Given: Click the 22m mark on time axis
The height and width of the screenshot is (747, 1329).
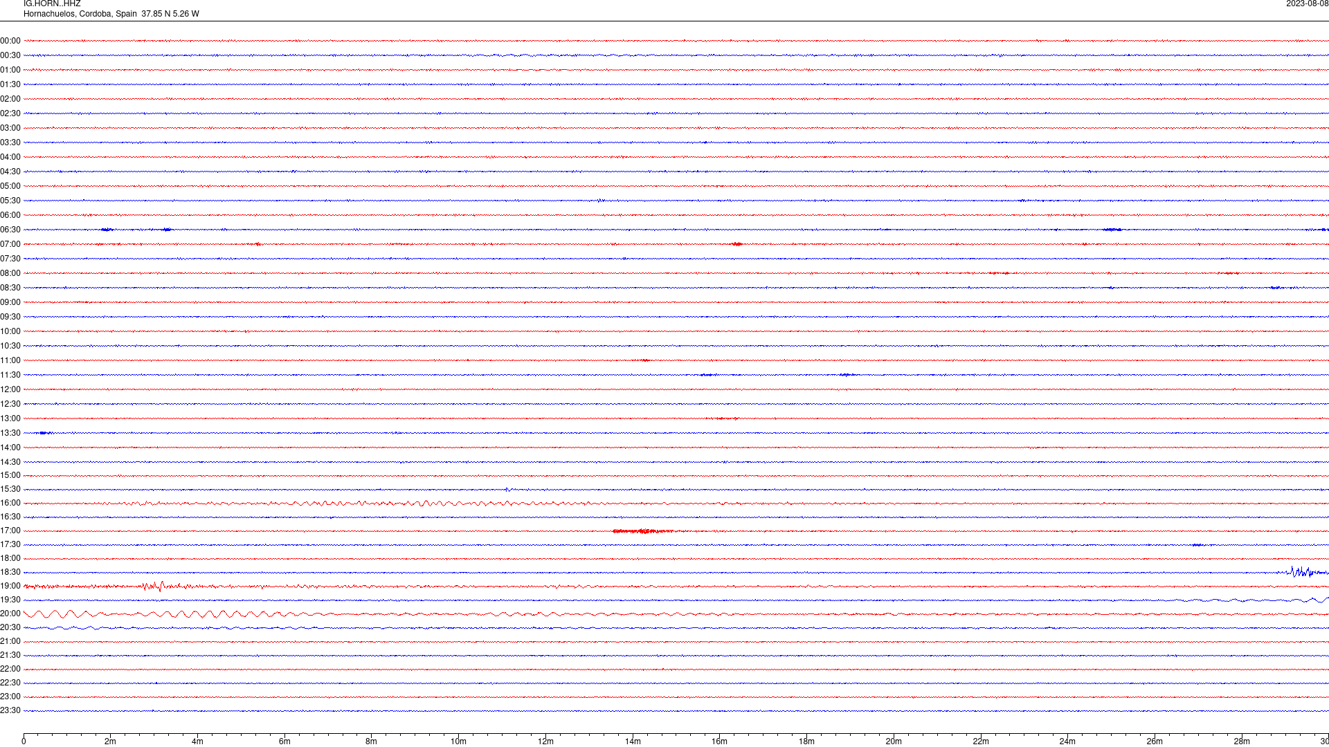Looking at the screenshot, I should pos(981,741).
